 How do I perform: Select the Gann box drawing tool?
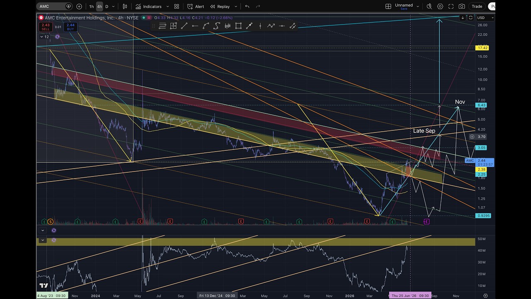[x=173, y=26]
